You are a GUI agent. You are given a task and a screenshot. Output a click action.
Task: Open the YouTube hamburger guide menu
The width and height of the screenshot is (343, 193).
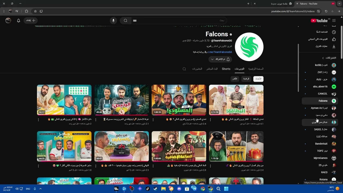pos(334,21)
